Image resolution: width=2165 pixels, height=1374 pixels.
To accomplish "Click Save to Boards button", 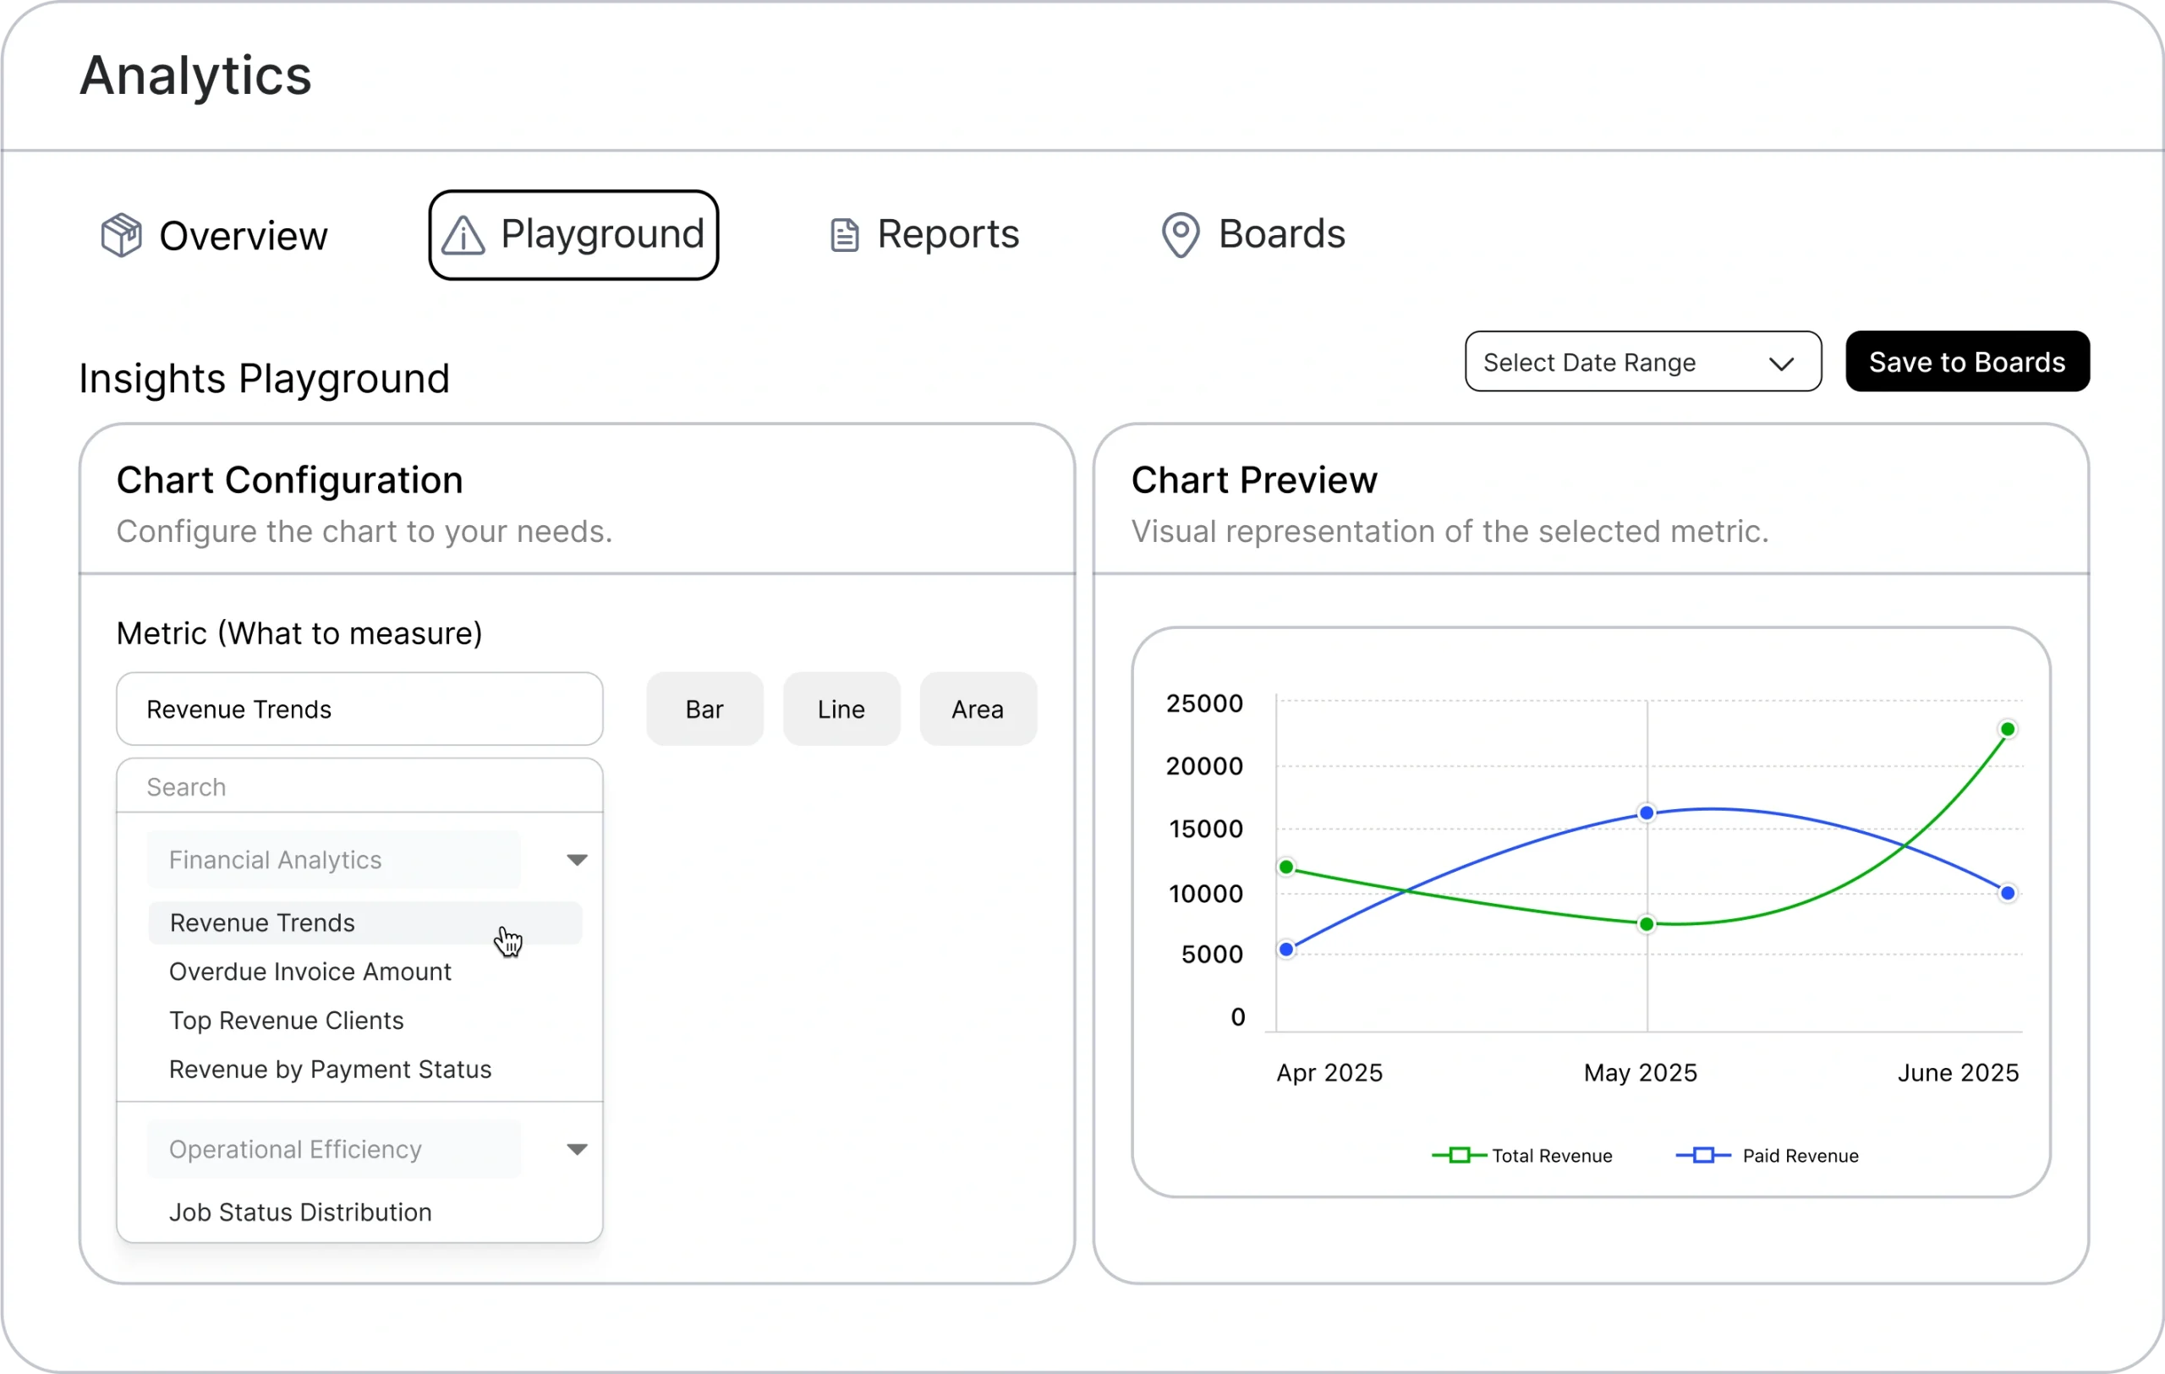I will (1966, 362).
